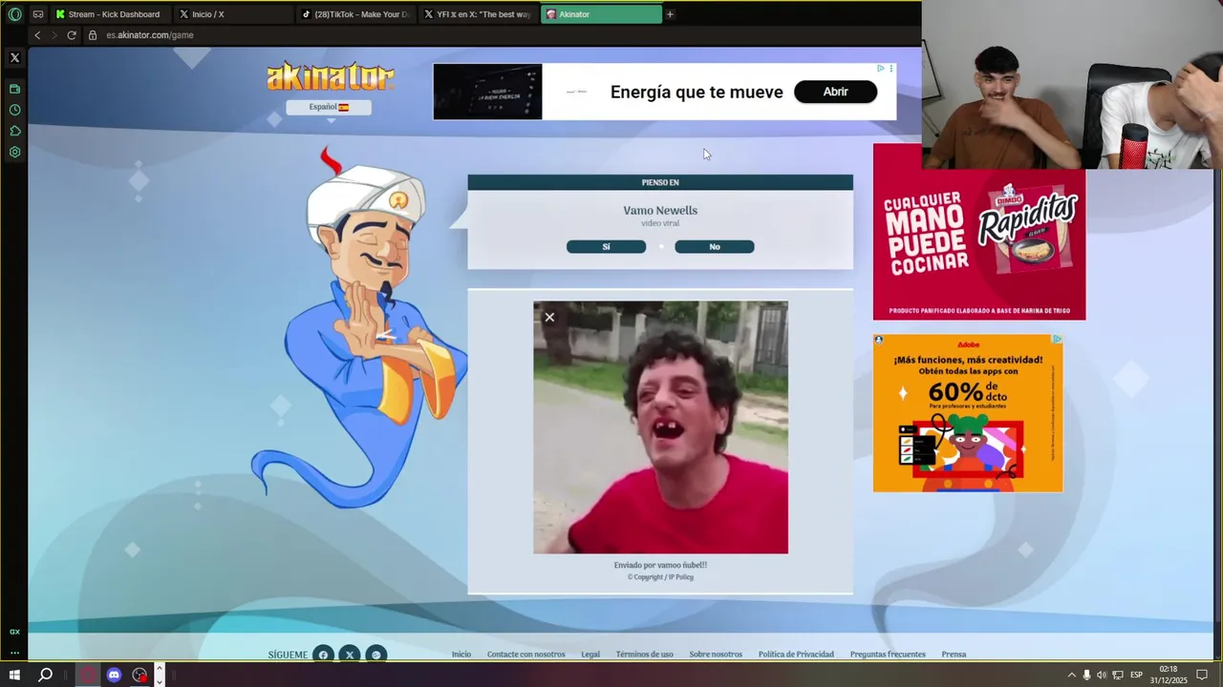1223x687 pixels.
Task: Click the Opera GX taskbar icon
Action: click(x=88, y=675)
